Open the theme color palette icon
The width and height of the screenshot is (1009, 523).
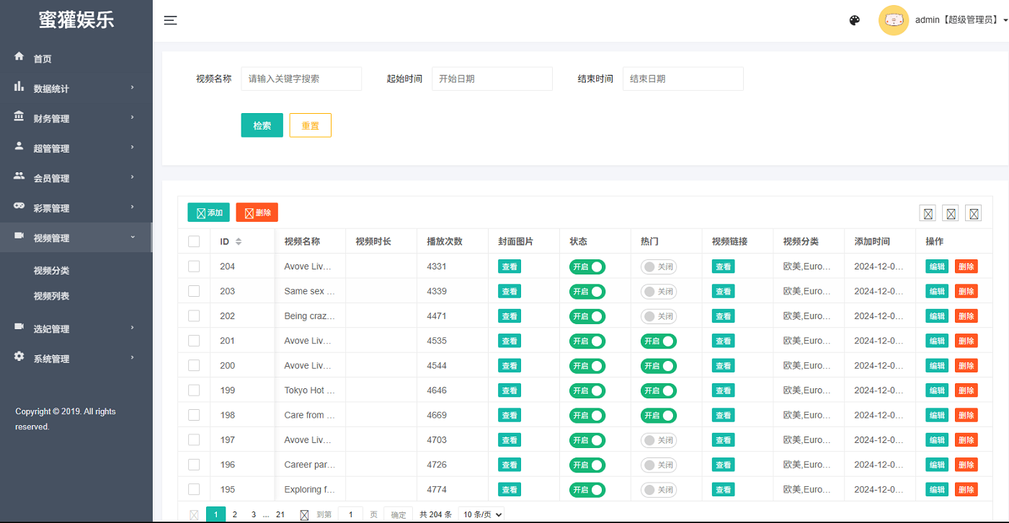point(855,20)
